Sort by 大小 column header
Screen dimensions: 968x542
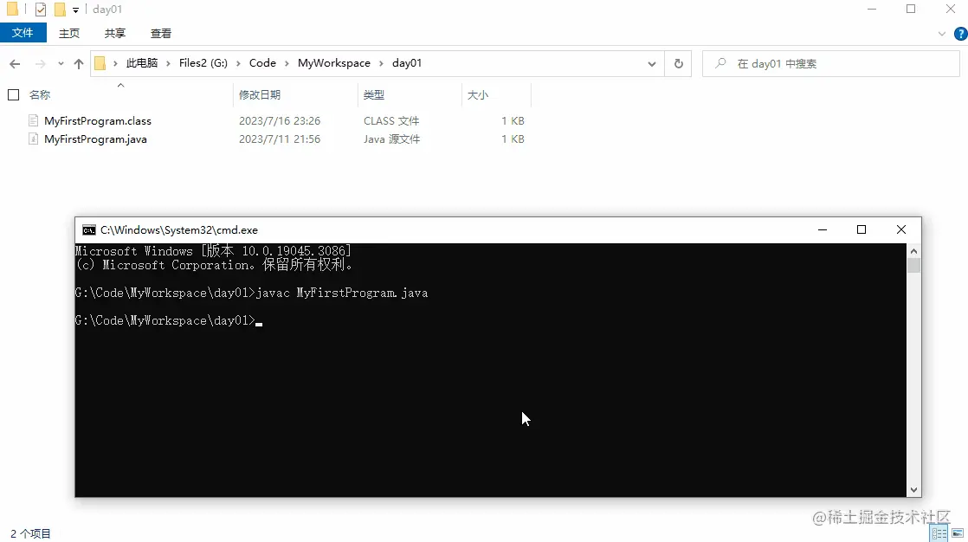478,94
